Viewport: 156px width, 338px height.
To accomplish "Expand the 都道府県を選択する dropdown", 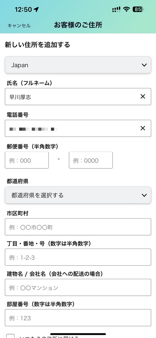I will pyautogui.click(x=78, y=195).
